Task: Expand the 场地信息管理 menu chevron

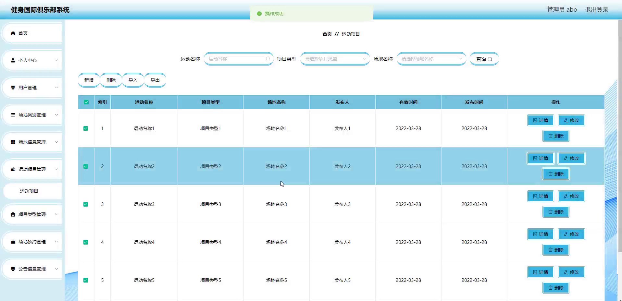Action: (56, 142)
